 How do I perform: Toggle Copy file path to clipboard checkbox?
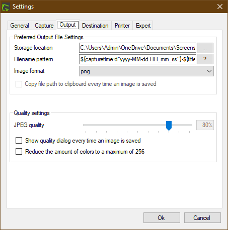19,84
